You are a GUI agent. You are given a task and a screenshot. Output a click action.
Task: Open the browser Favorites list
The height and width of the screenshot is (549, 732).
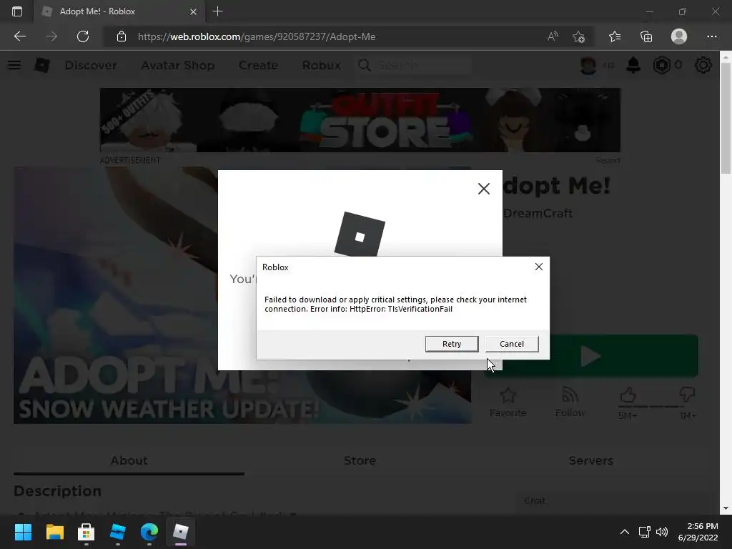[615, 36]
